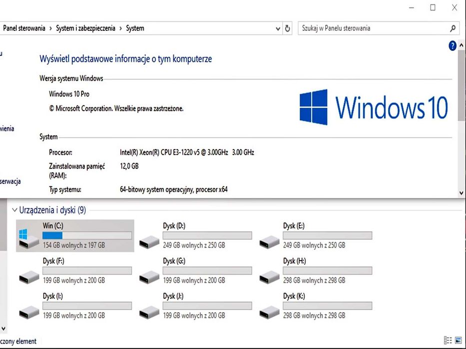This screenshot has height=349, width=466.
Task: Open the Dysk (E:) drive icon
Action: tap(269, 242)
